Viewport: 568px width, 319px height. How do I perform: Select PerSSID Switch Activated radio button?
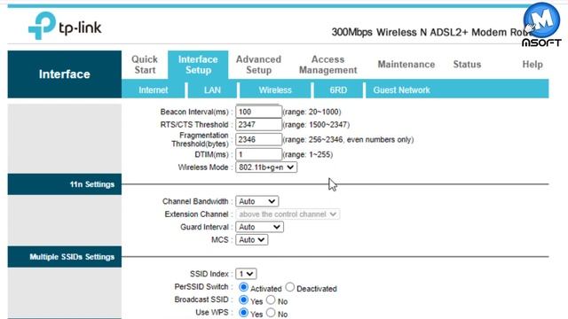point(243,287)
